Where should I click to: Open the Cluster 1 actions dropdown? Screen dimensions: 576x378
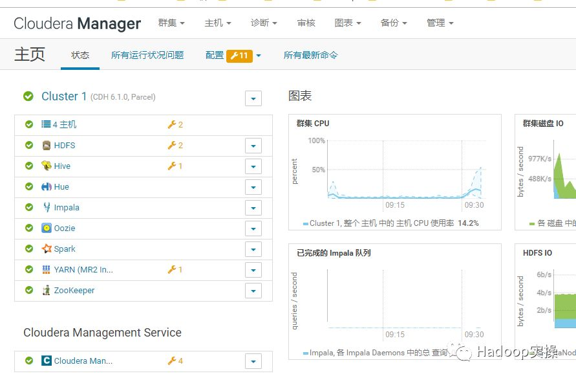253,98
